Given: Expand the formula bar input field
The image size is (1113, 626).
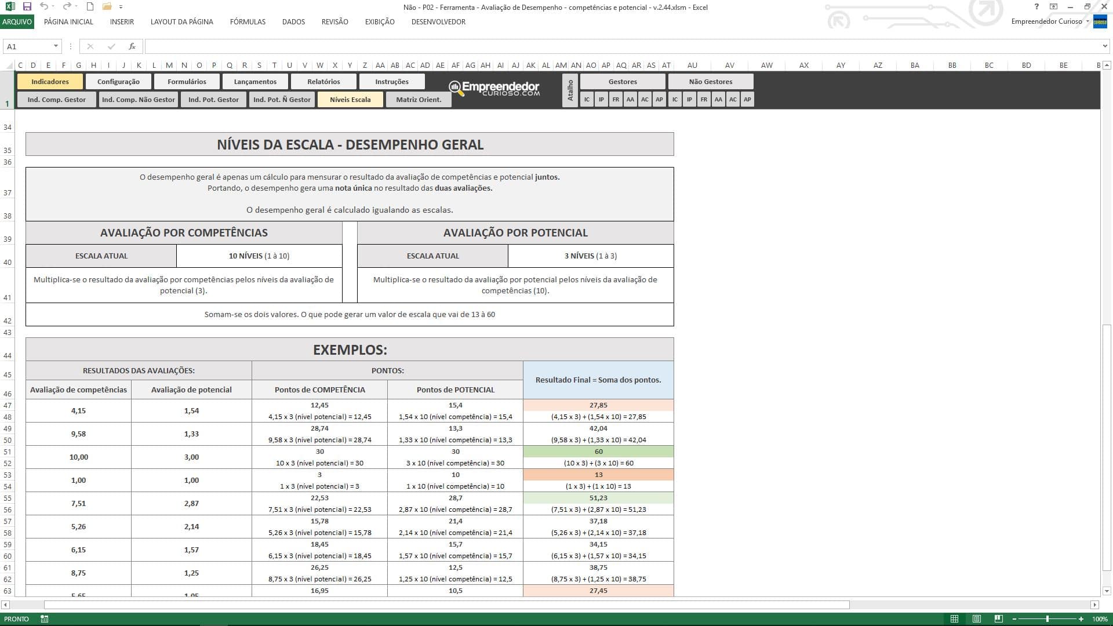Looking at the screenshot, I should pyautogui.click(x=1104, y=46).
